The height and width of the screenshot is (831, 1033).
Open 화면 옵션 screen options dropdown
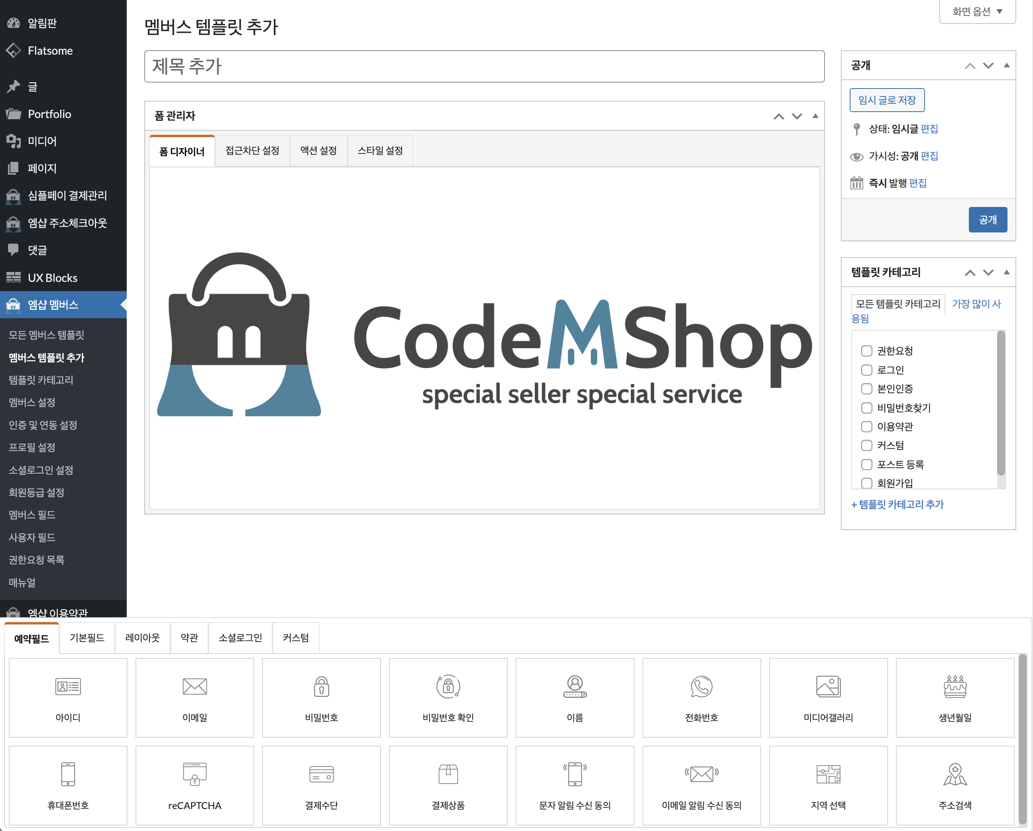coord(978,12)
